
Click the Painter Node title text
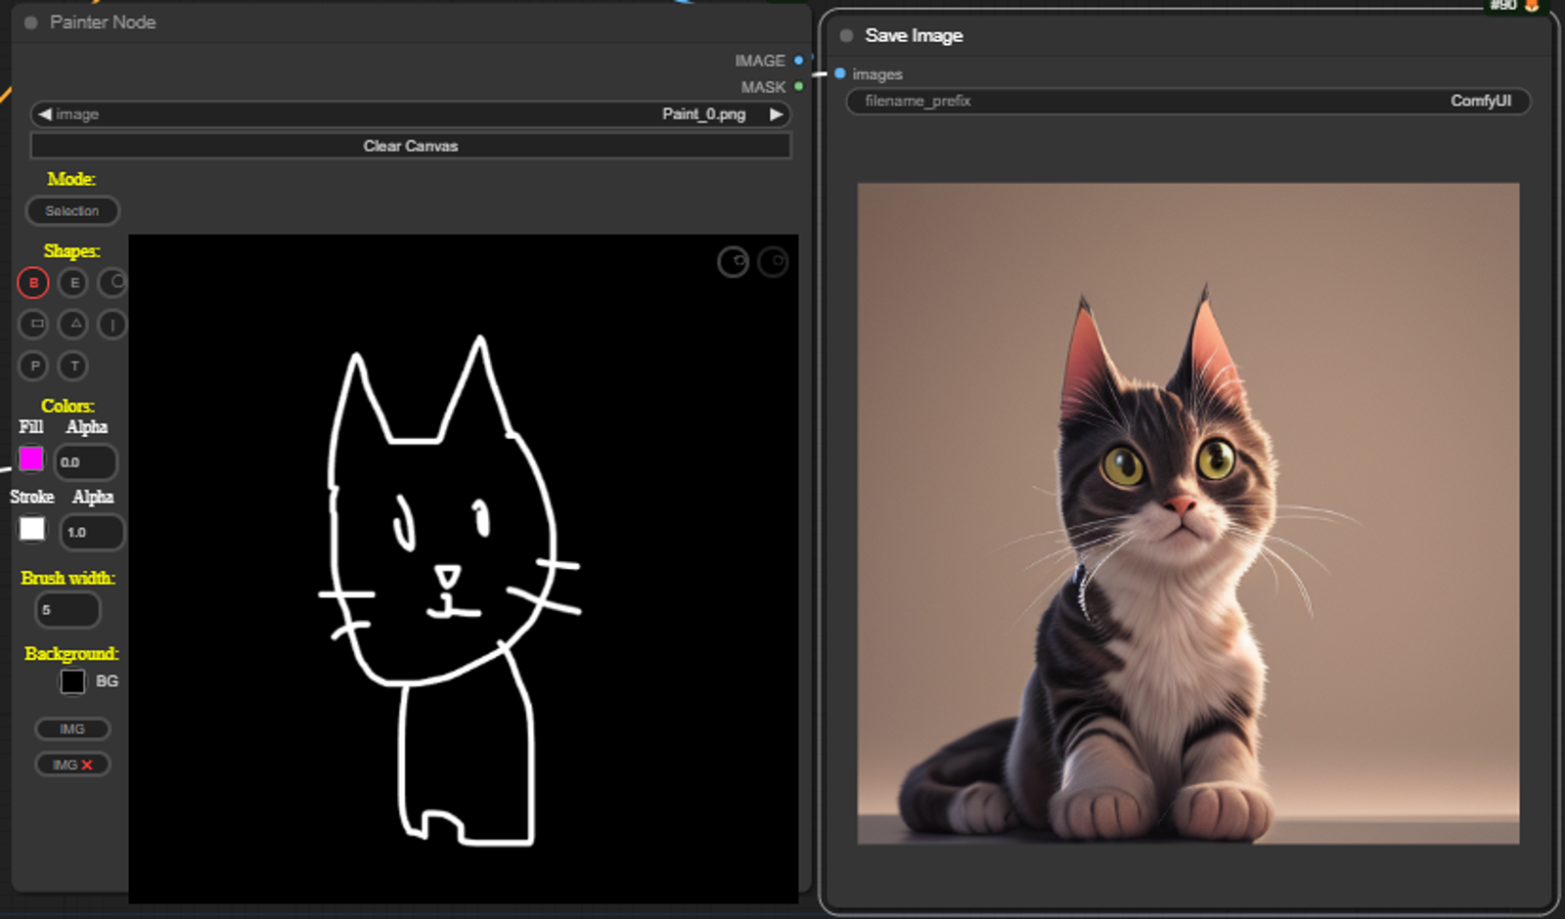click(x=103, y=22)
